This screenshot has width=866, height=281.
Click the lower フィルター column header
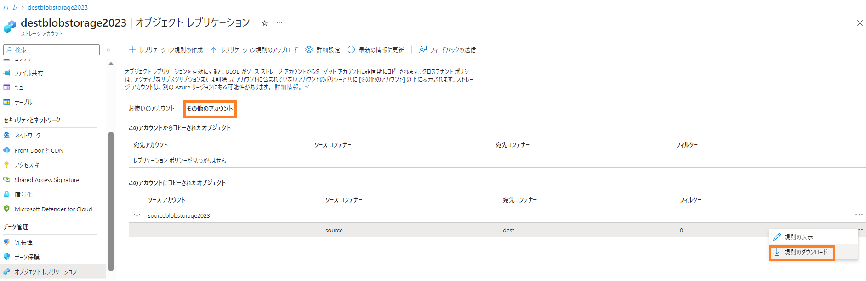tap(690, 200)
